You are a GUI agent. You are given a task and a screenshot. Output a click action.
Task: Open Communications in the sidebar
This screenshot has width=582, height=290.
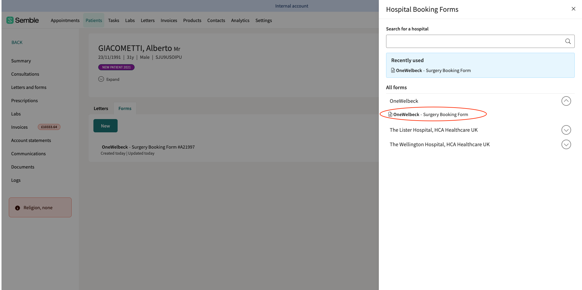tap(28, 154)
